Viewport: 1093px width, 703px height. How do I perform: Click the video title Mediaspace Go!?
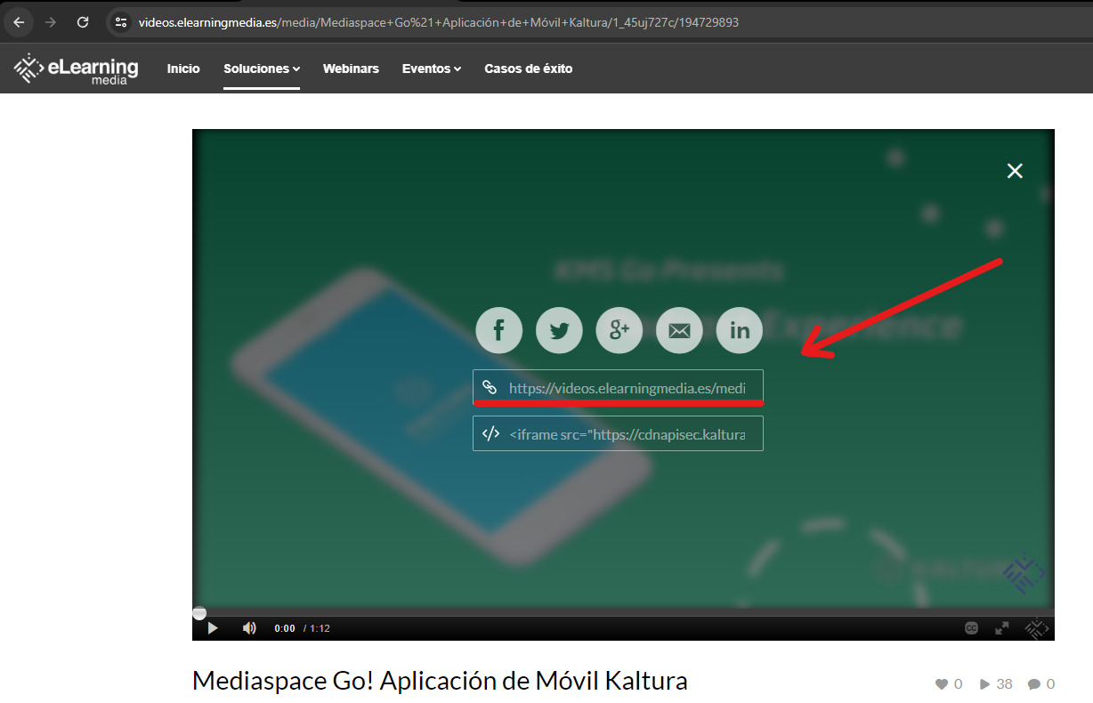point(440,682)
